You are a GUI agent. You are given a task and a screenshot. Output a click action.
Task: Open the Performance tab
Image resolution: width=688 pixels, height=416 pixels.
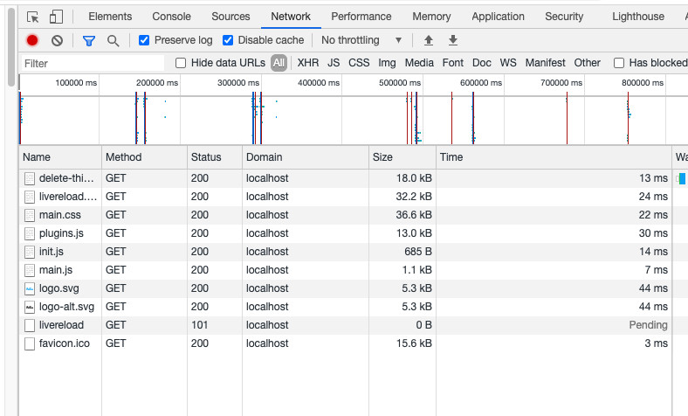[x=361, y=17]
